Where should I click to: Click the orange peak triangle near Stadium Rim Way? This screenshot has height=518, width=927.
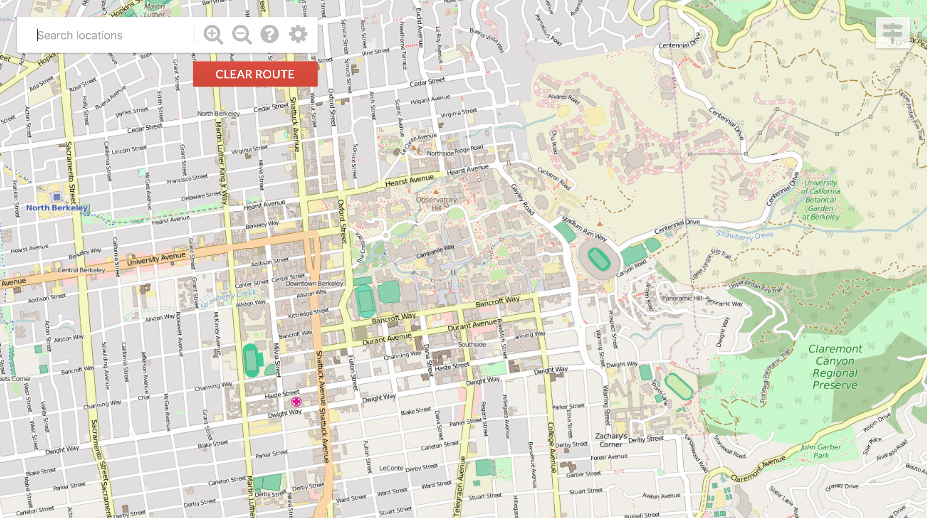(600, 224)
